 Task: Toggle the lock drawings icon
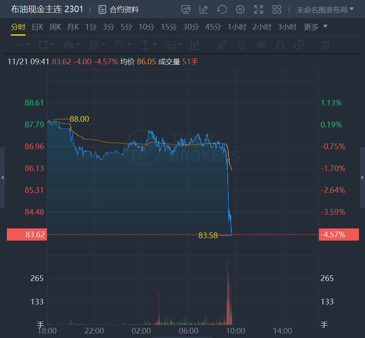point(241,44)
